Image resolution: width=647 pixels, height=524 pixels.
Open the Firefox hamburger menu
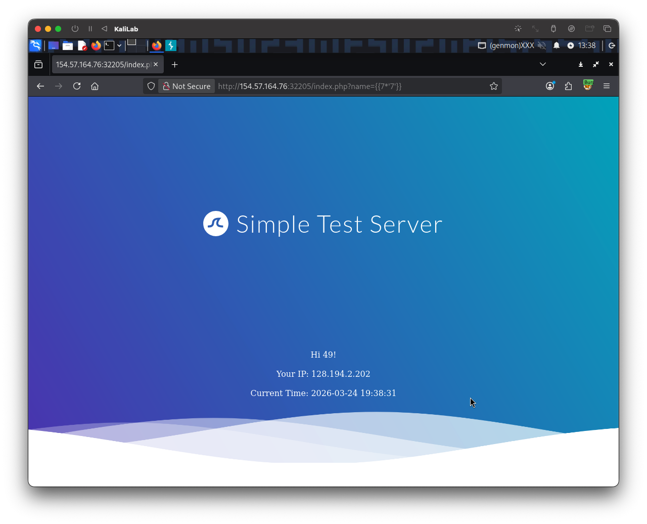click(607, 86)
